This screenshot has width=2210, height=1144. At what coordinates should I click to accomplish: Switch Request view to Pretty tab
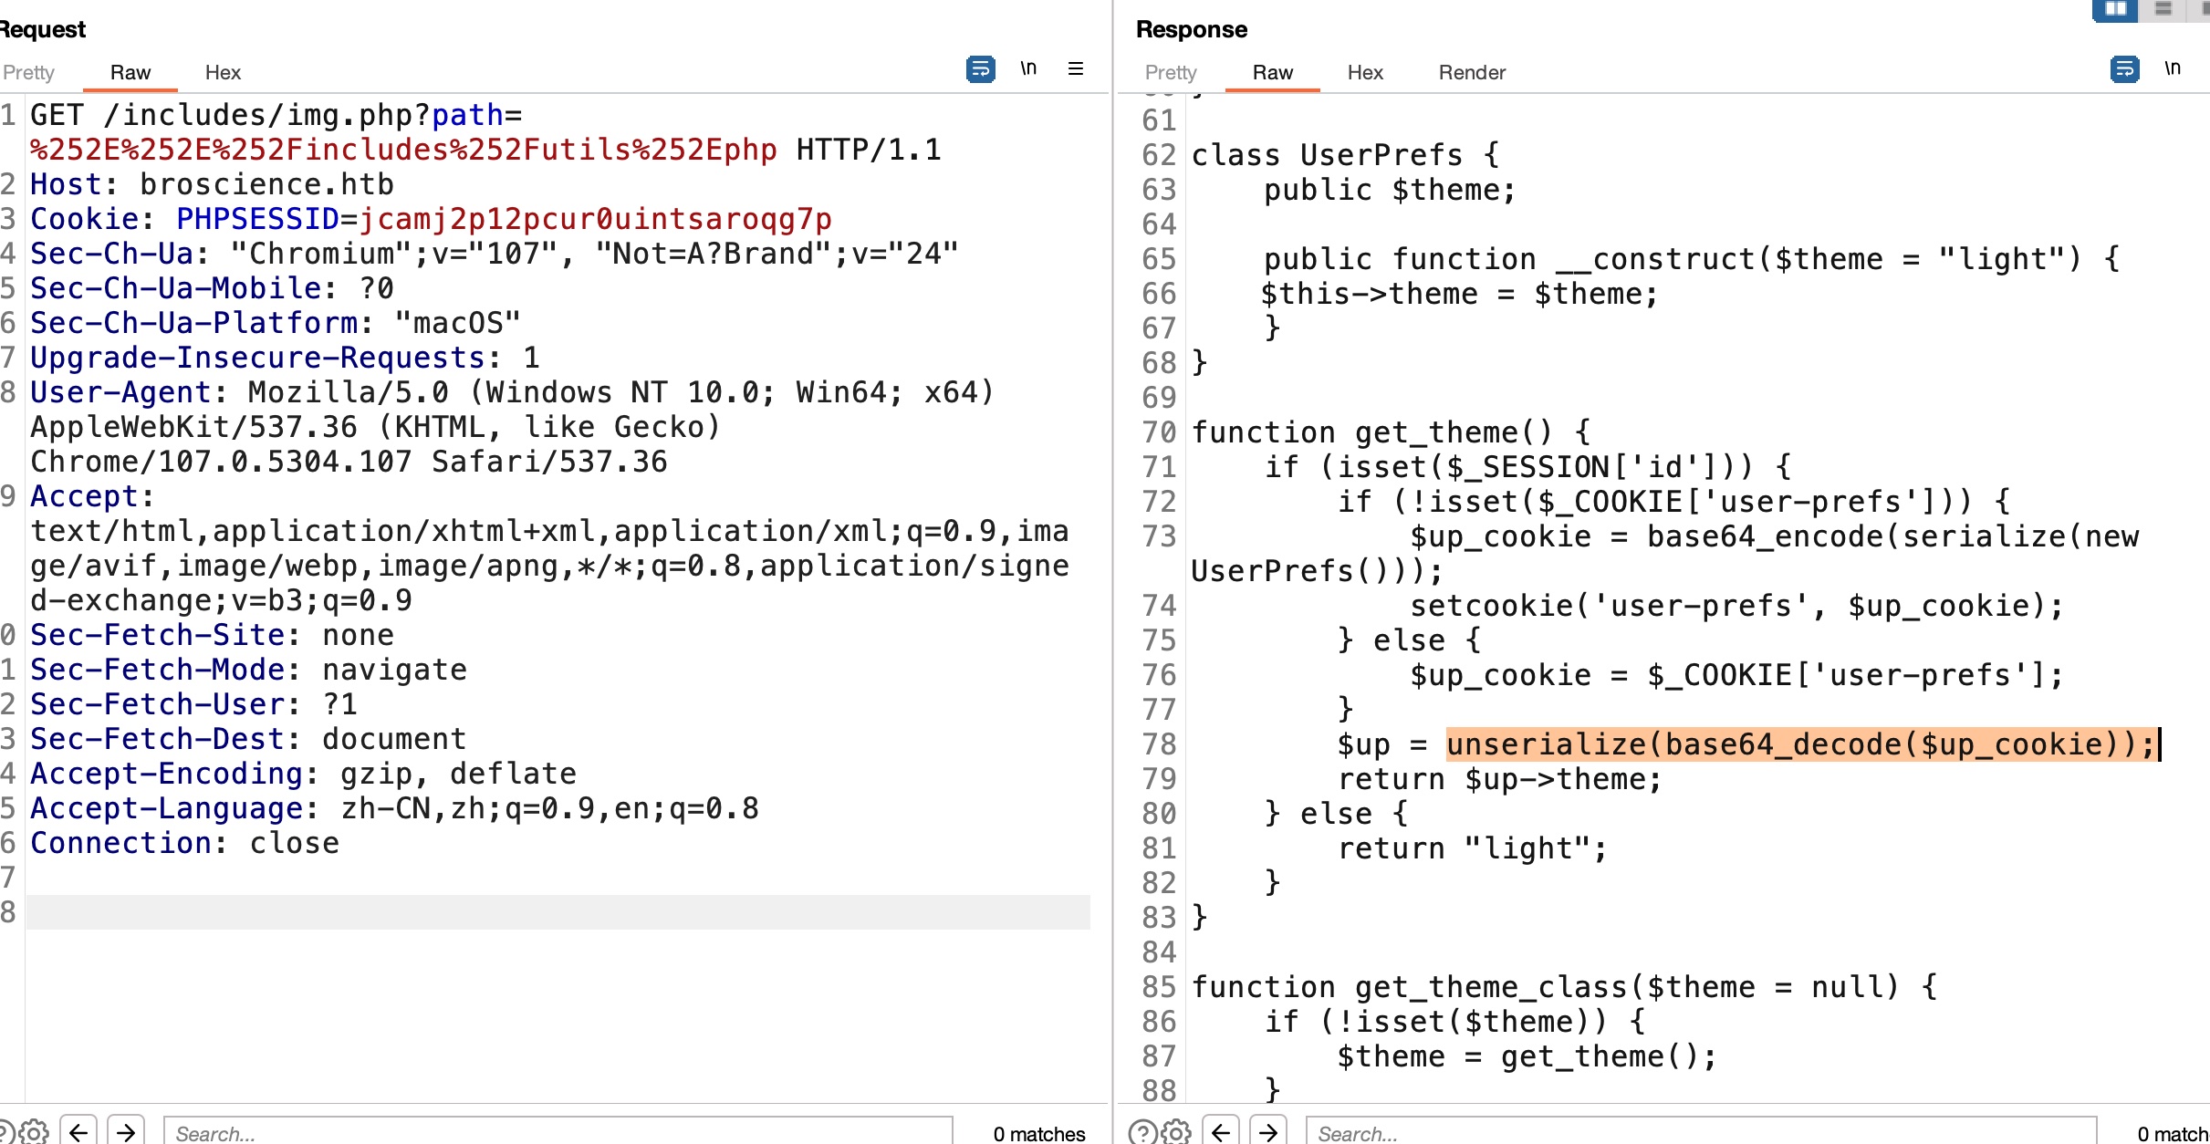[28, 72]
